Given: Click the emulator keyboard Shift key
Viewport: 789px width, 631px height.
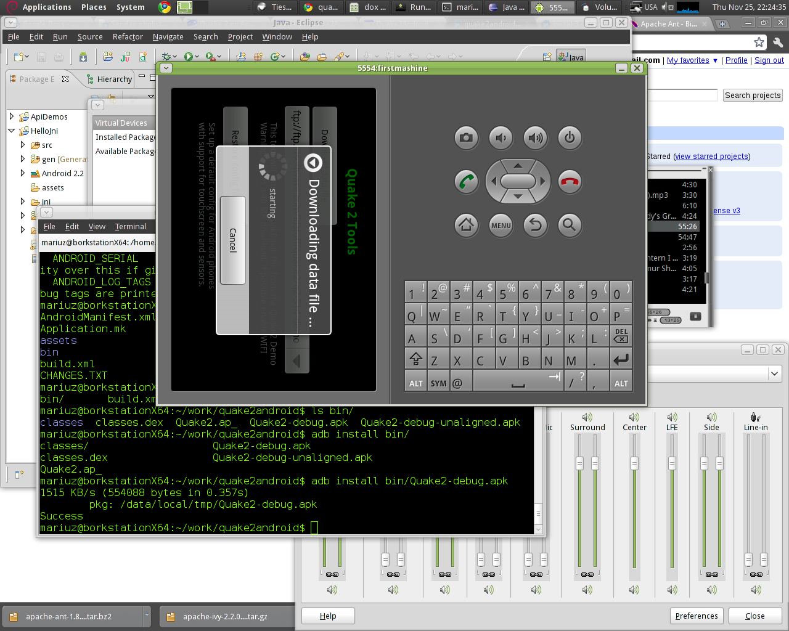Looking at the screenshot, I should tap(415, 359).
